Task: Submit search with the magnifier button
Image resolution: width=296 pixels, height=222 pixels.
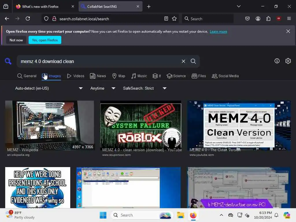Action: [x=193, y=61]
